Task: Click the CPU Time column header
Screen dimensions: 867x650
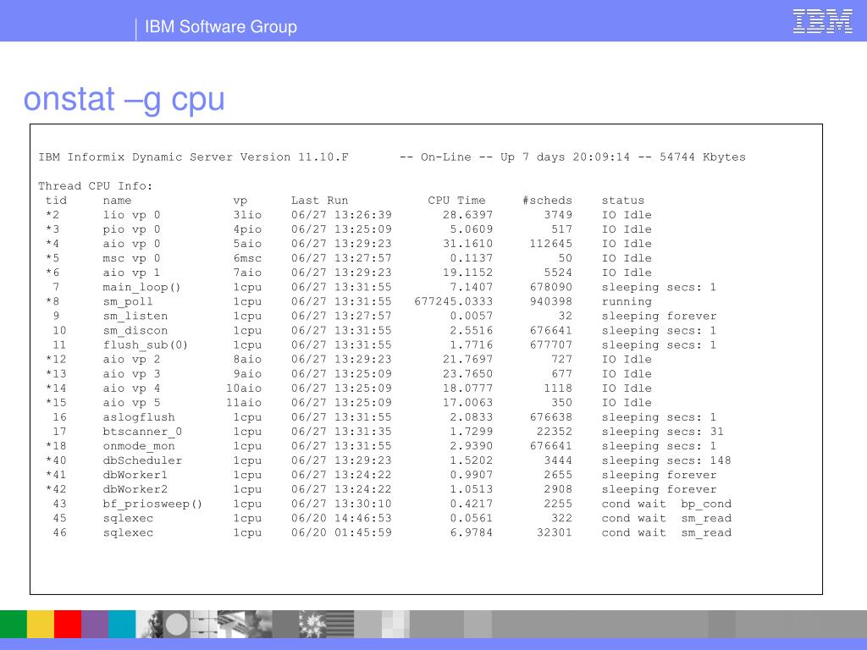Action: pos(456,200)
